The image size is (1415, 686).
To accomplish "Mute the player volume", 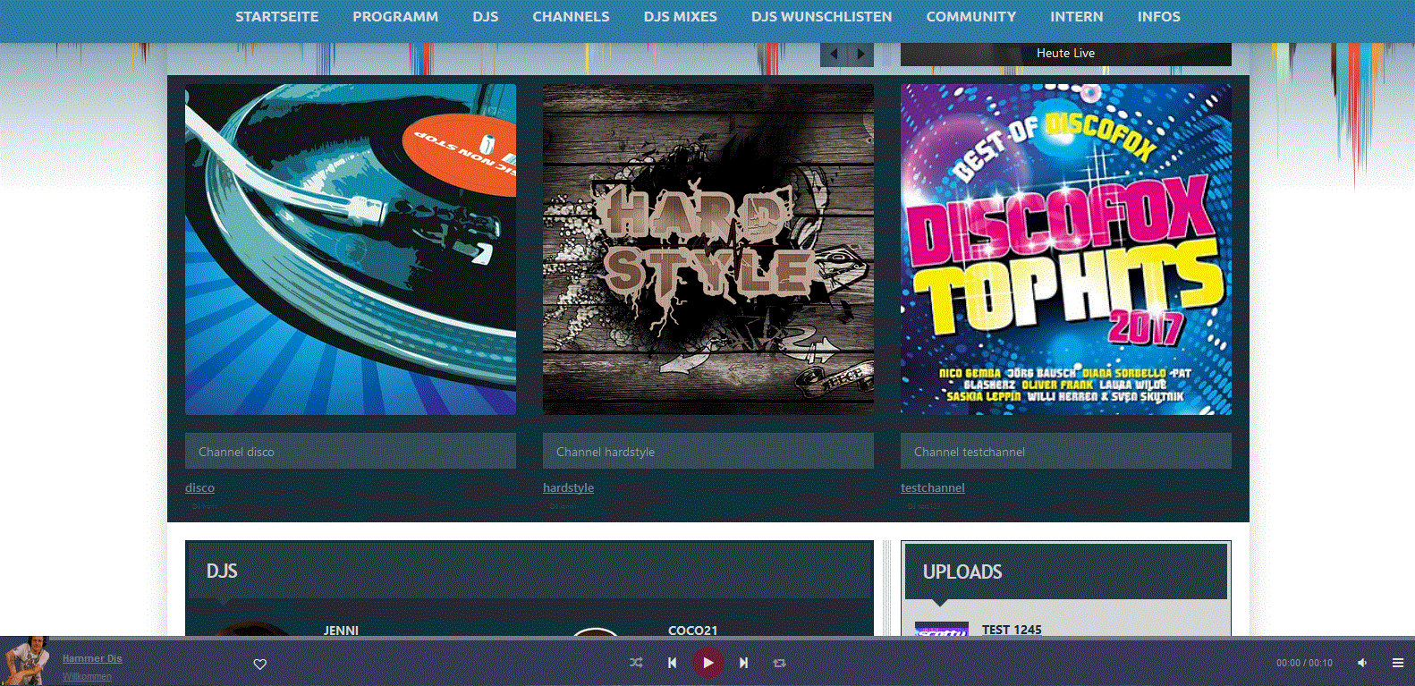I will click(1362, 663).
